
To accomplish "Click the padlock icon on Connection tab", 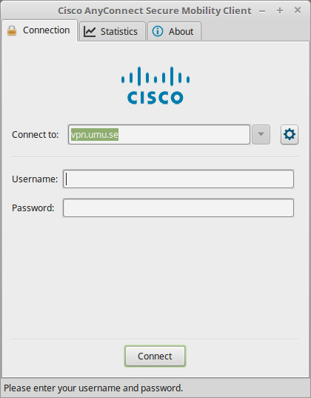I will point(12,30).
